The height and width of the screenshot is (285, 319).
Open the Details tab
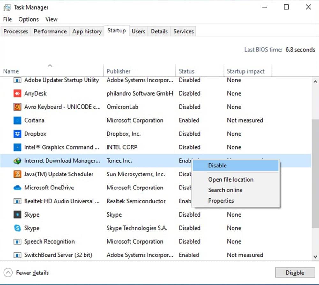tap(159, 31)
